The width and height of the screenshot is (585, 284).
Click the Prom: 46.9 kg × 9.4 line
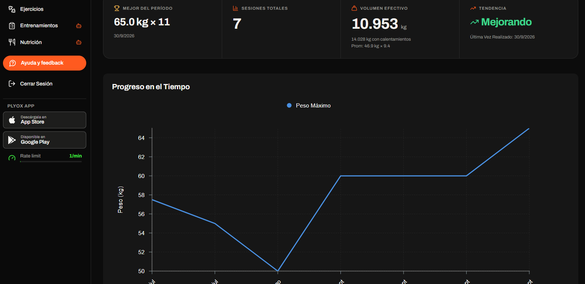coord(371,46)
